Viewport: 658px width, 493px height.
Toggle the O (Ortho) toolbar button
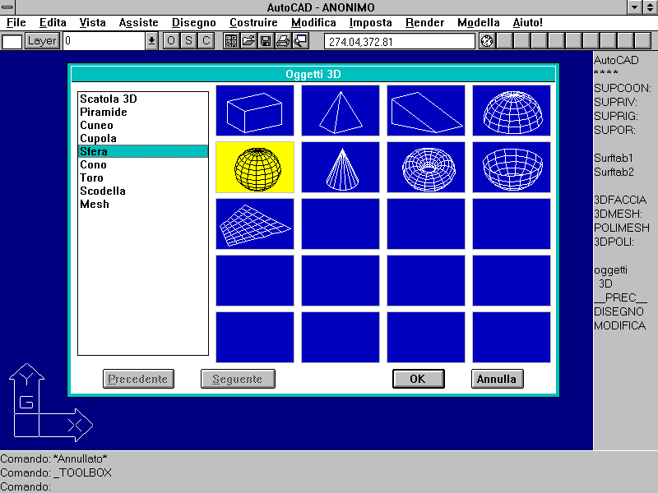click(171, 40)
